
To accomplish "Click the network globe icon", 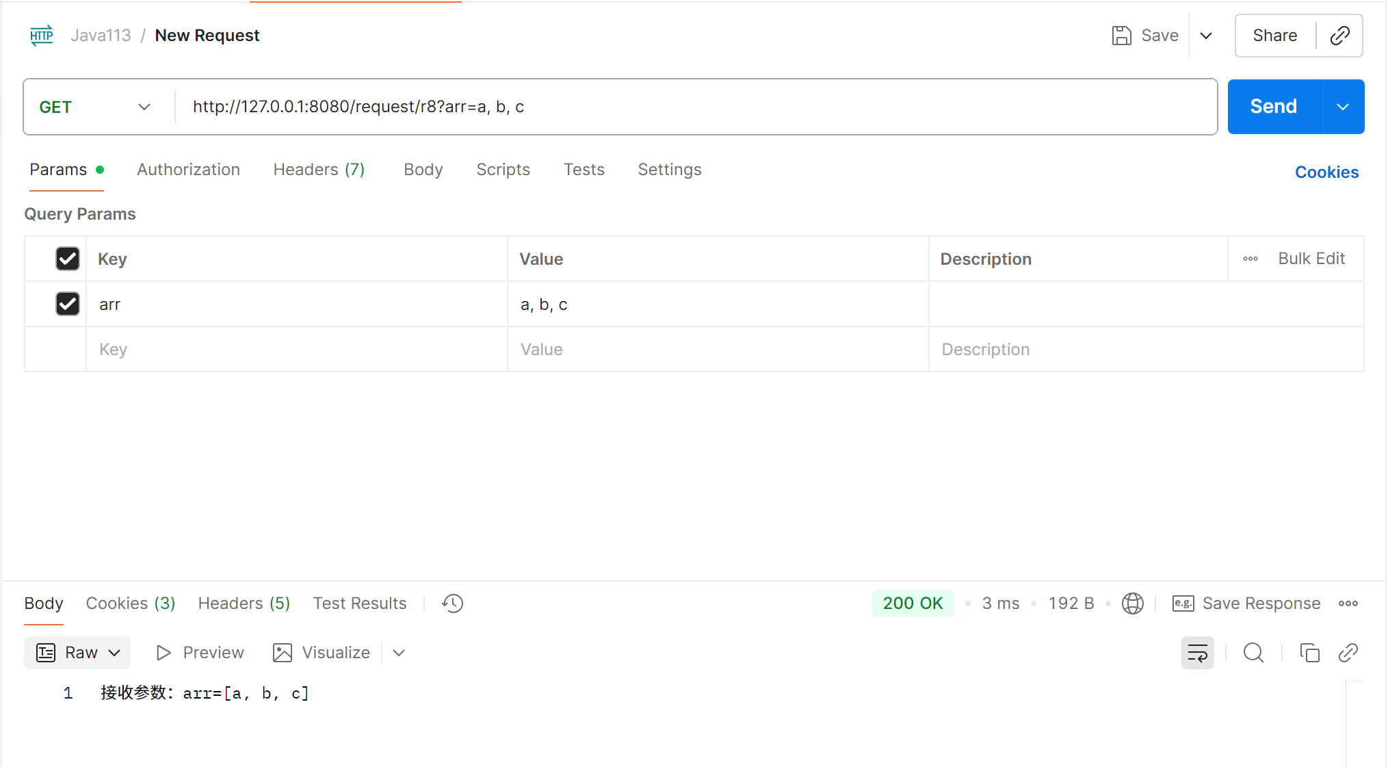I will tap(1132, 603).
